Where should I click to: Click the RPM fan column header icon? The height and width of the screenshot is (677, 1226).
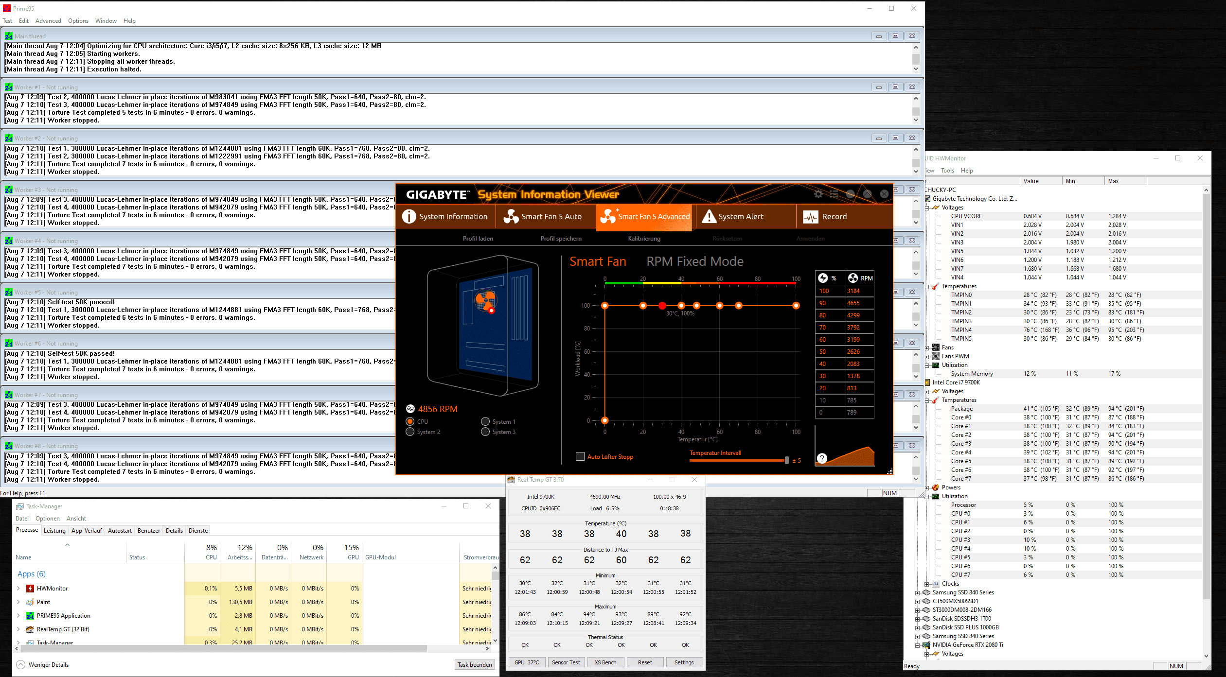[853, 278]
